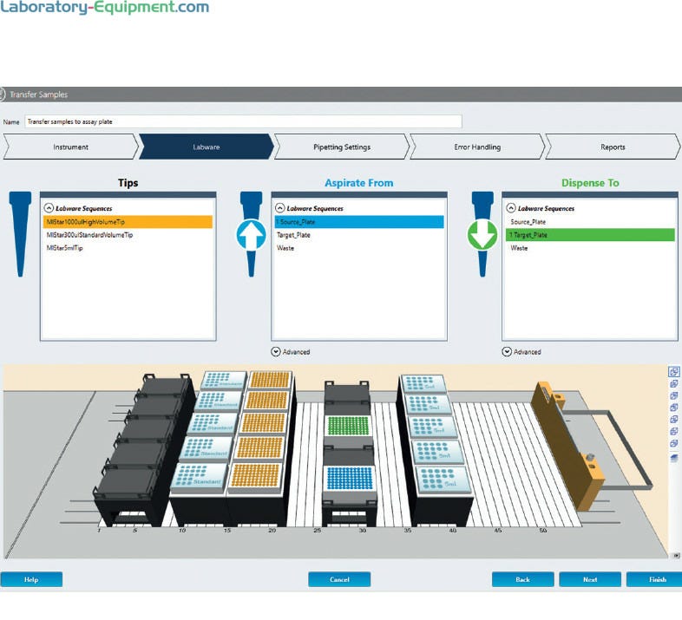Switch to the Pipetting Settings step
Screen dimensions: 682x620
(x=341, y=147)
